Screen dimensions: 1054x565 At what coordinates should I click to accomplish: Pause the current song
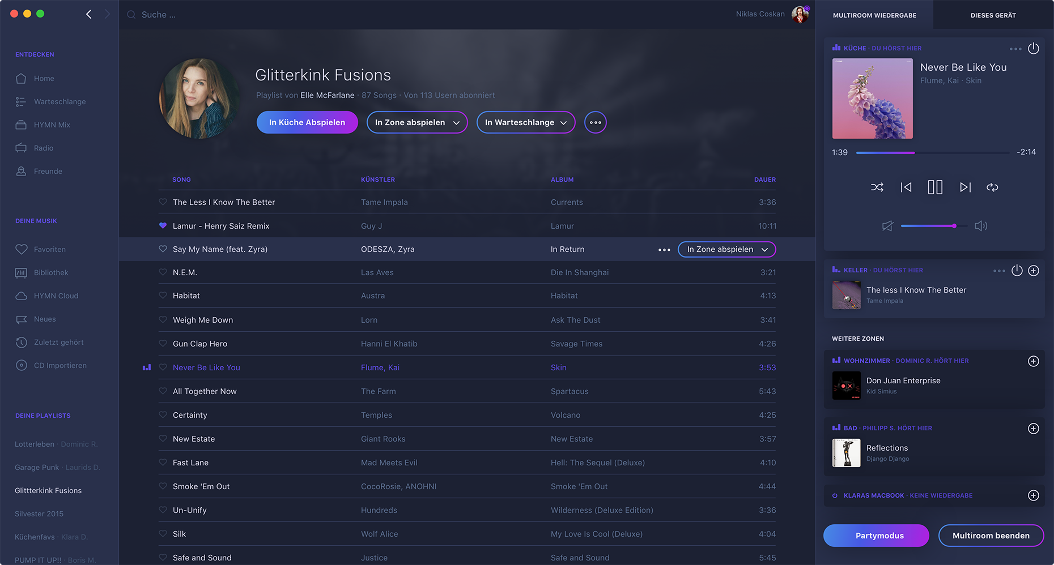(935, 187)
